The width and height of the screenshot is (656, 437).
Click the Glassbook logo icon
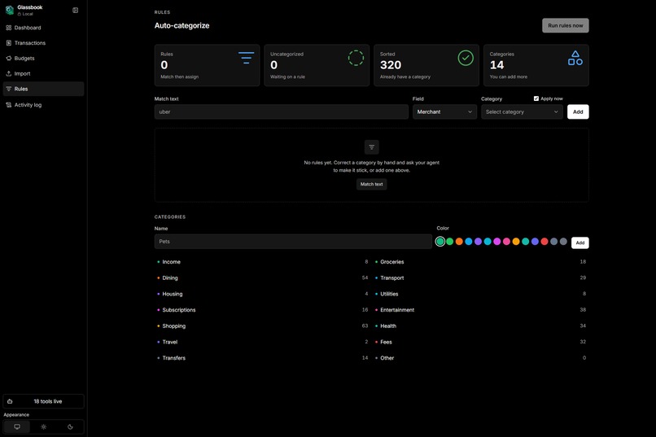[x=9, y=10]
